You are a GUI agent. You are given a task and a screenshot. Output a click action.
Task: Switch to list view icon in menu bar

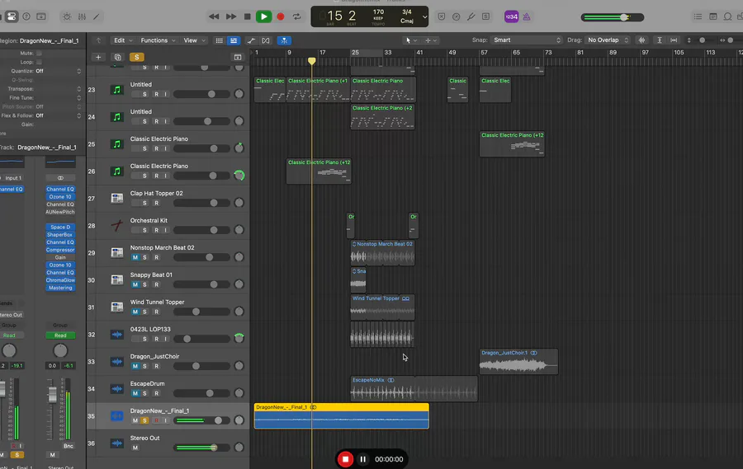[x=234, y=40]
